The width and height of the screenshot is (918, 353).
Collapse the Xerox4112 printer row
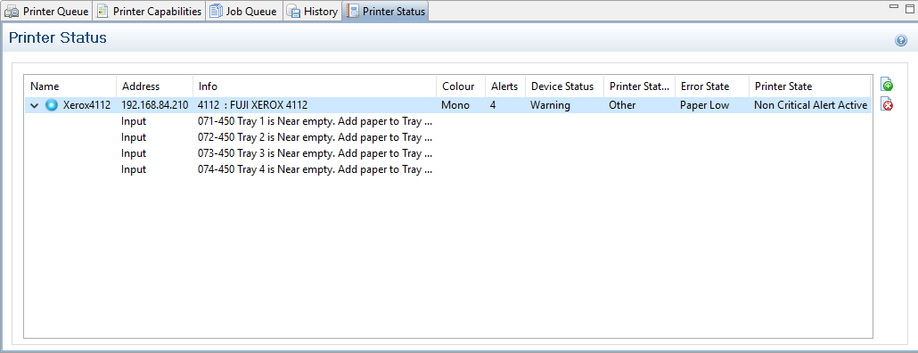[35, 106]
